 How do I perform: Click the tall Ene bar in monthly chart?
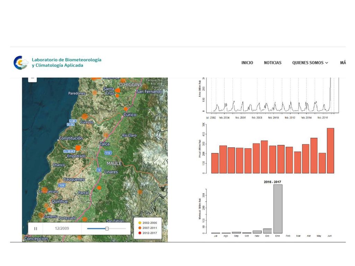[x=278, y=209]
